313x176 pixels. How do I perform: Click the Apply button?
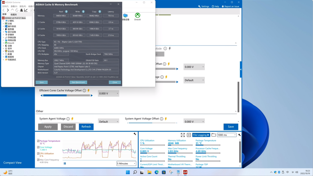click(48, 127)
